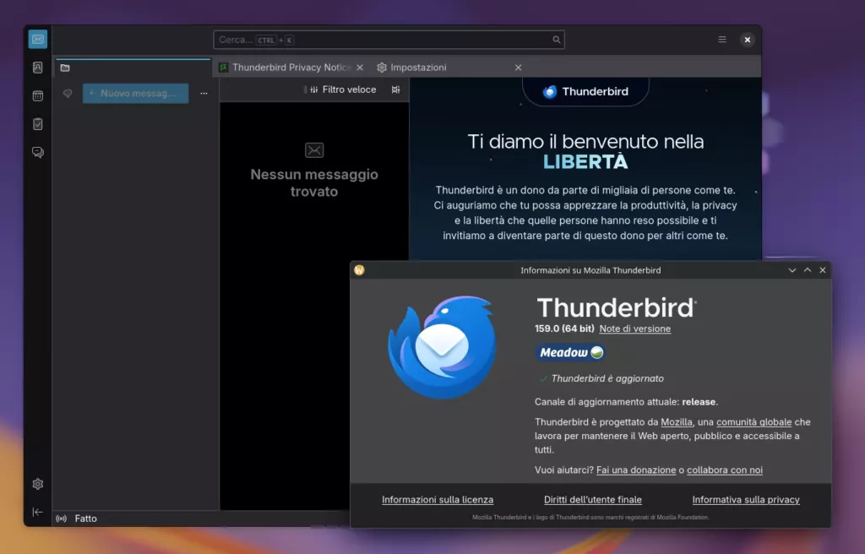Click the Thunderbird logo badge on welcome page
The width and height of the screenshot is (865, 554).
[x=585, y=91]
